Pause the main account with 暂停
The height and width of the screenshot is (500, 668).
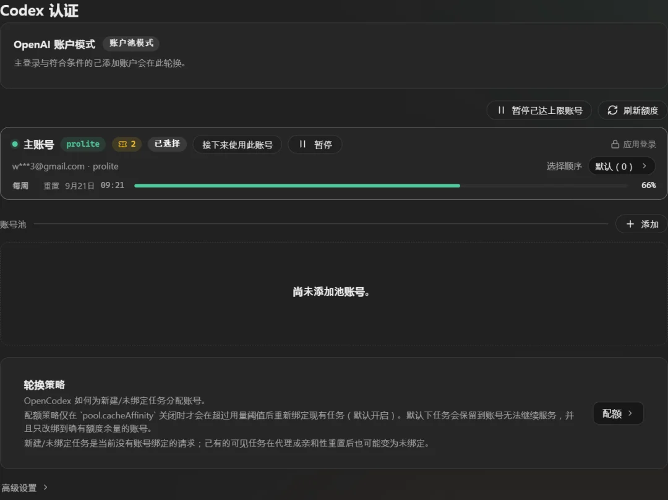(x=315, y=145)
